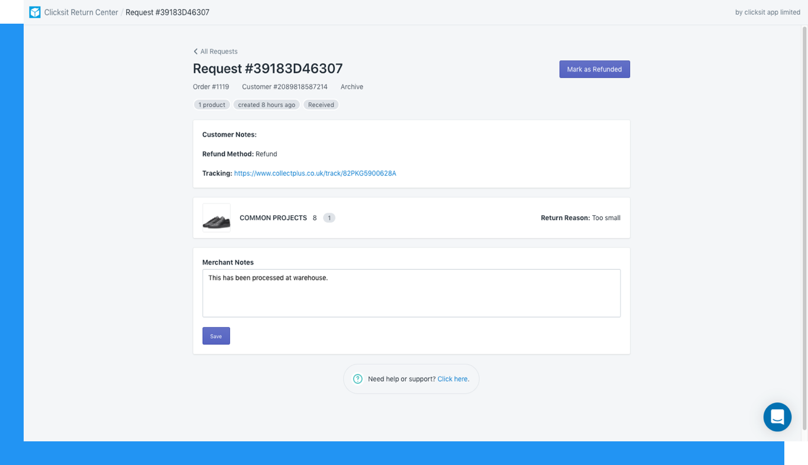The height and width of the screenshot is (465, 808).
Task: Navigate back using All Requests
Action: click(219, 51)
